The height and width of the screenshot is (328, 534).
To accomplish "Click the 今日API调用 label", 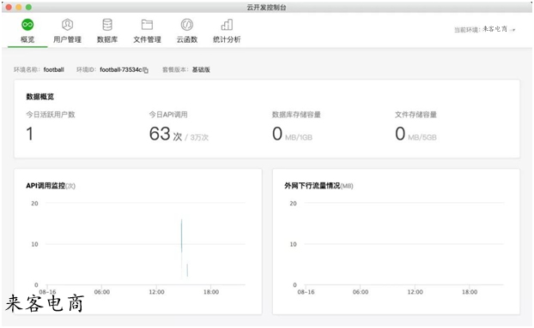I will pos(168,115).
